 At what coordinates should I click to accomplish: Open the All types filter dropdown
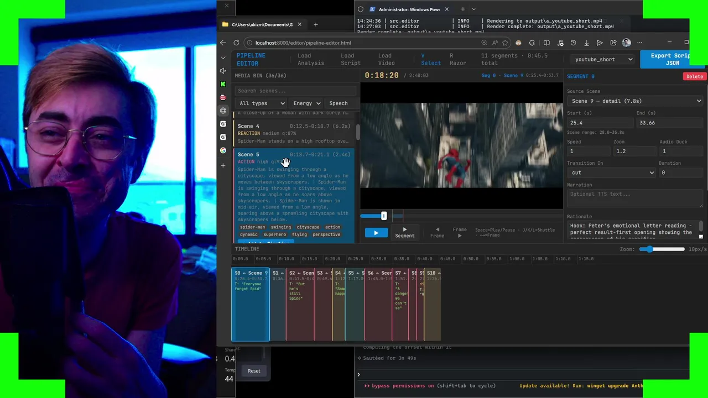tap(262, 103)
